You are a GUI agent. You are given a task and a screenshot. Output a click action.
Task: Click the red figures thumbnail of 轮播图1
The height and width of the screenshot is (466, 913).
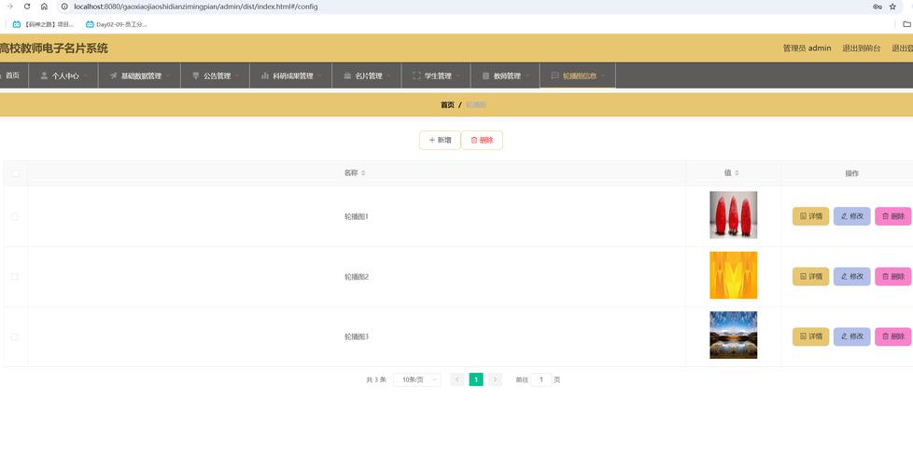(x=733, y=215)
